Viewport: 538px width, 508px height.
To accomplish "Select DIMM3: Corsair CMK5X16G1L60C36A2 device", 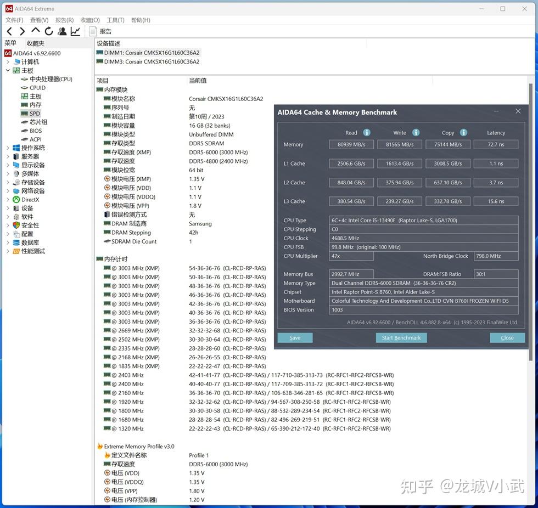I will (x=148, y=61).
